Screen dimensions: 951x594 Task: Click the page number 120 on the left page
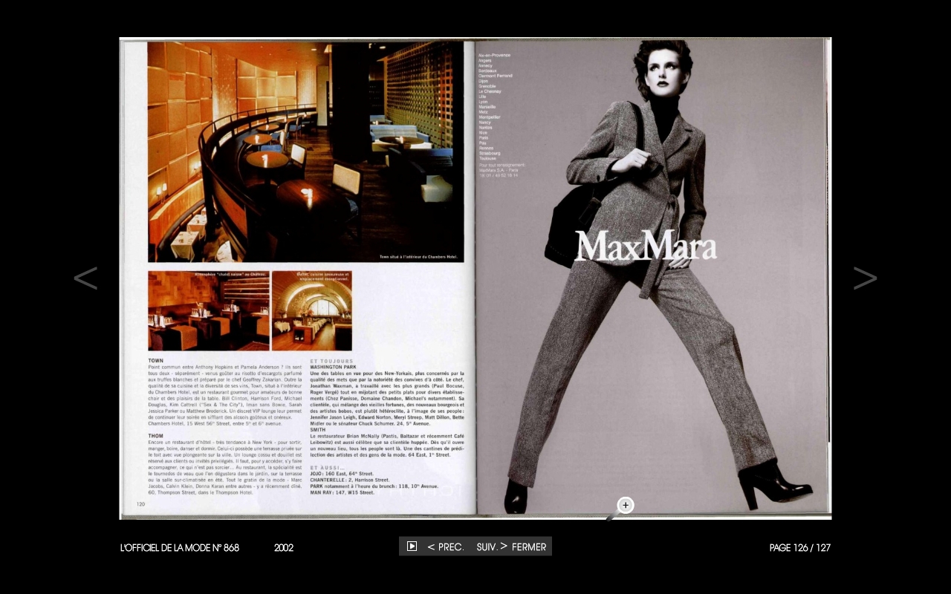pyautogui.click(x=140, y=504)
